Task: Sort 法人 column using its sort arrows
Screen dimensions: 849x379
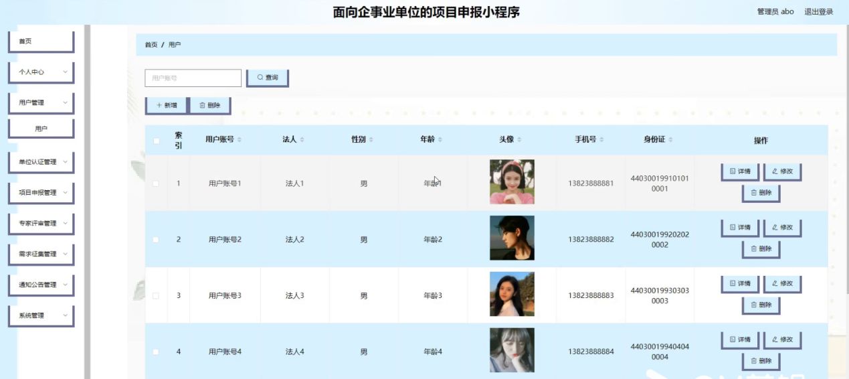Action: pos(302,139)
